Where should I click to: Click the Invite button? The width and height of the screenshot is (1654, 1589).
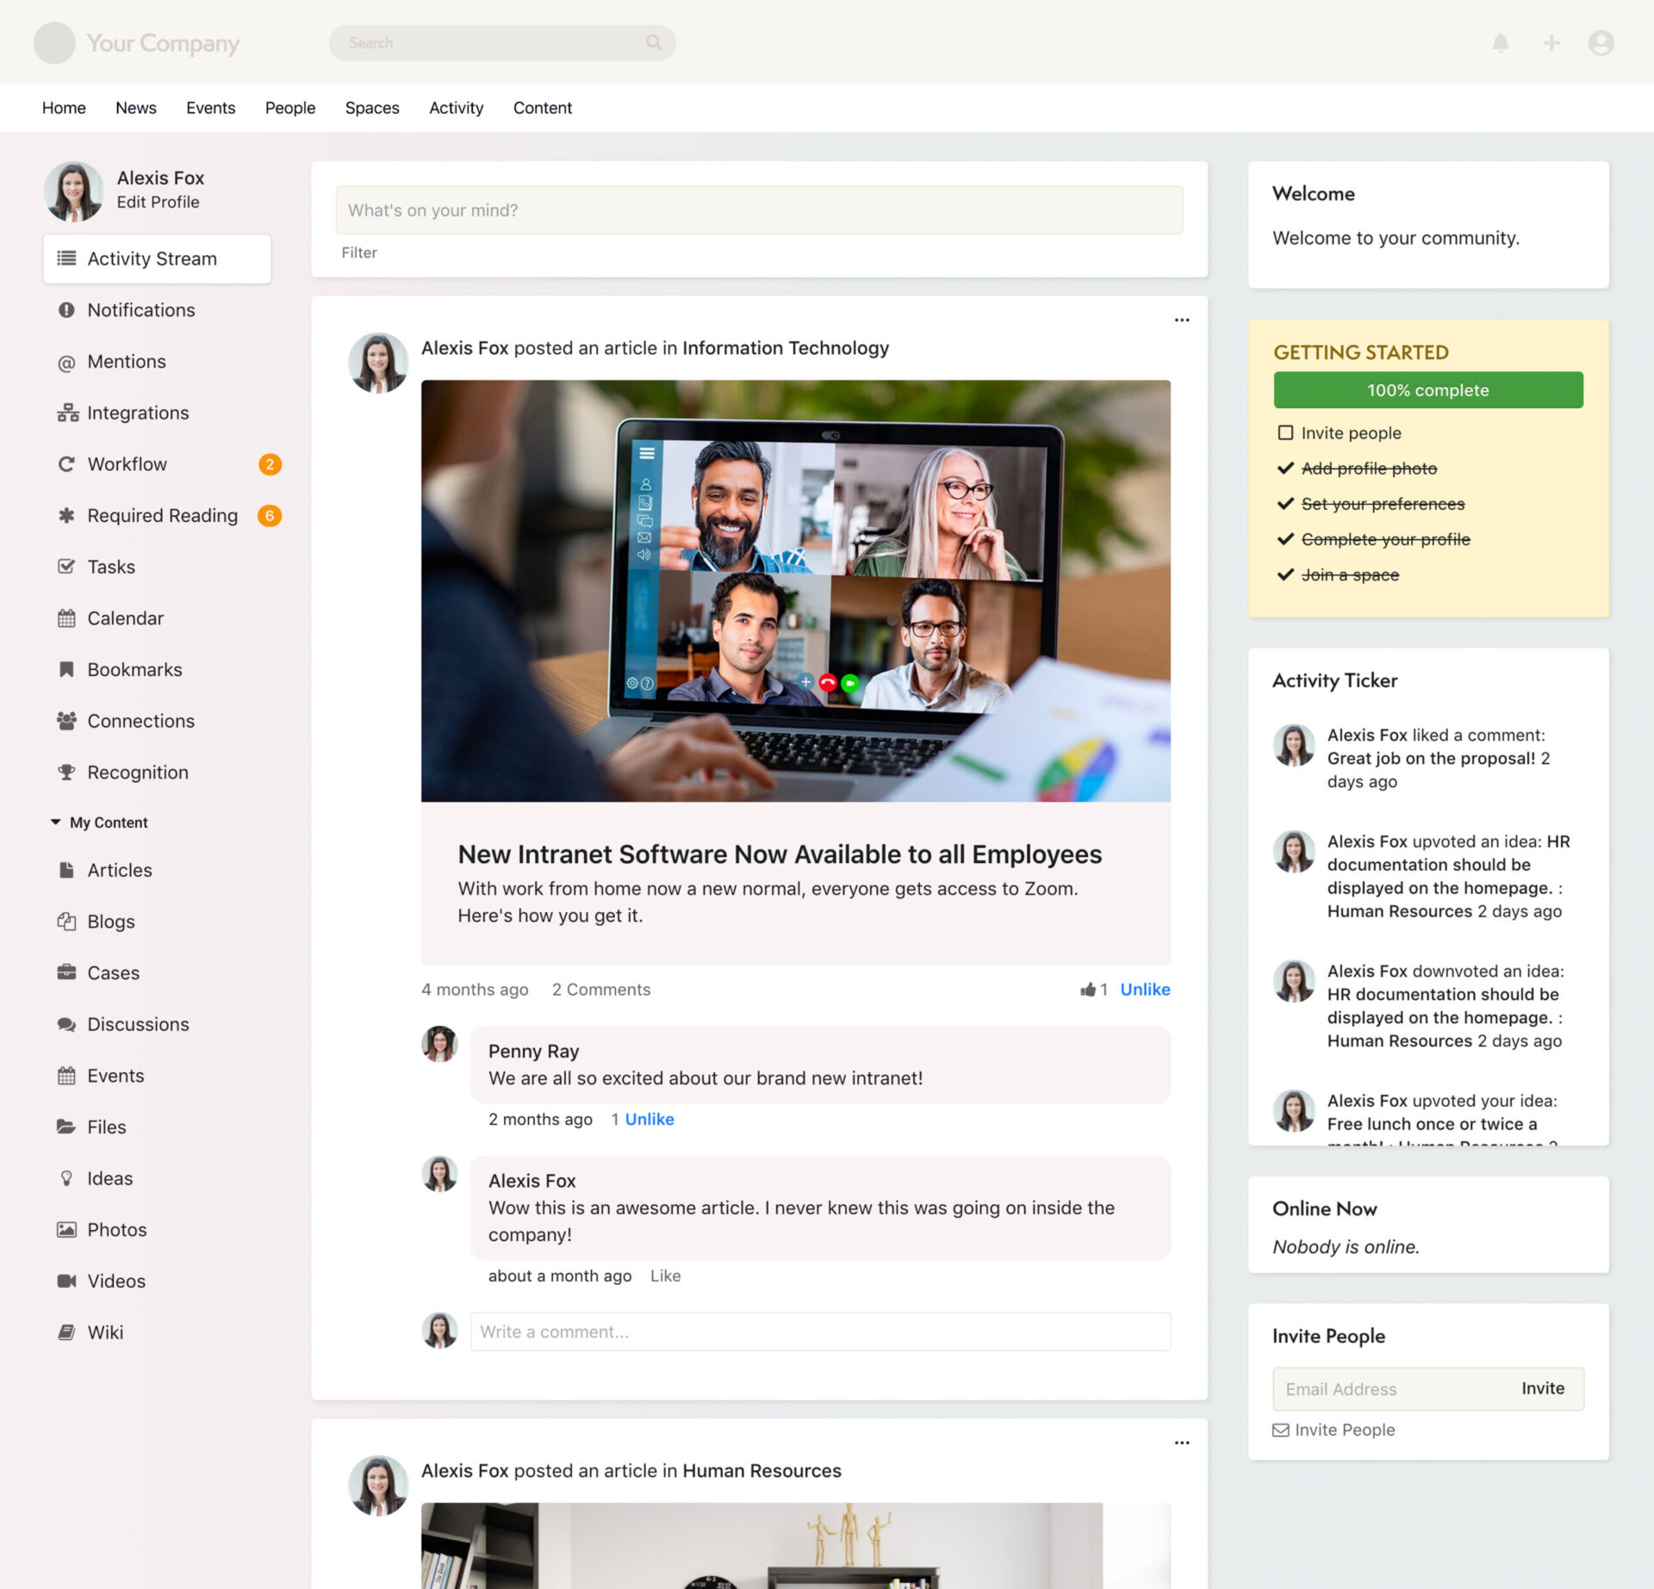pos(1543,1388)
